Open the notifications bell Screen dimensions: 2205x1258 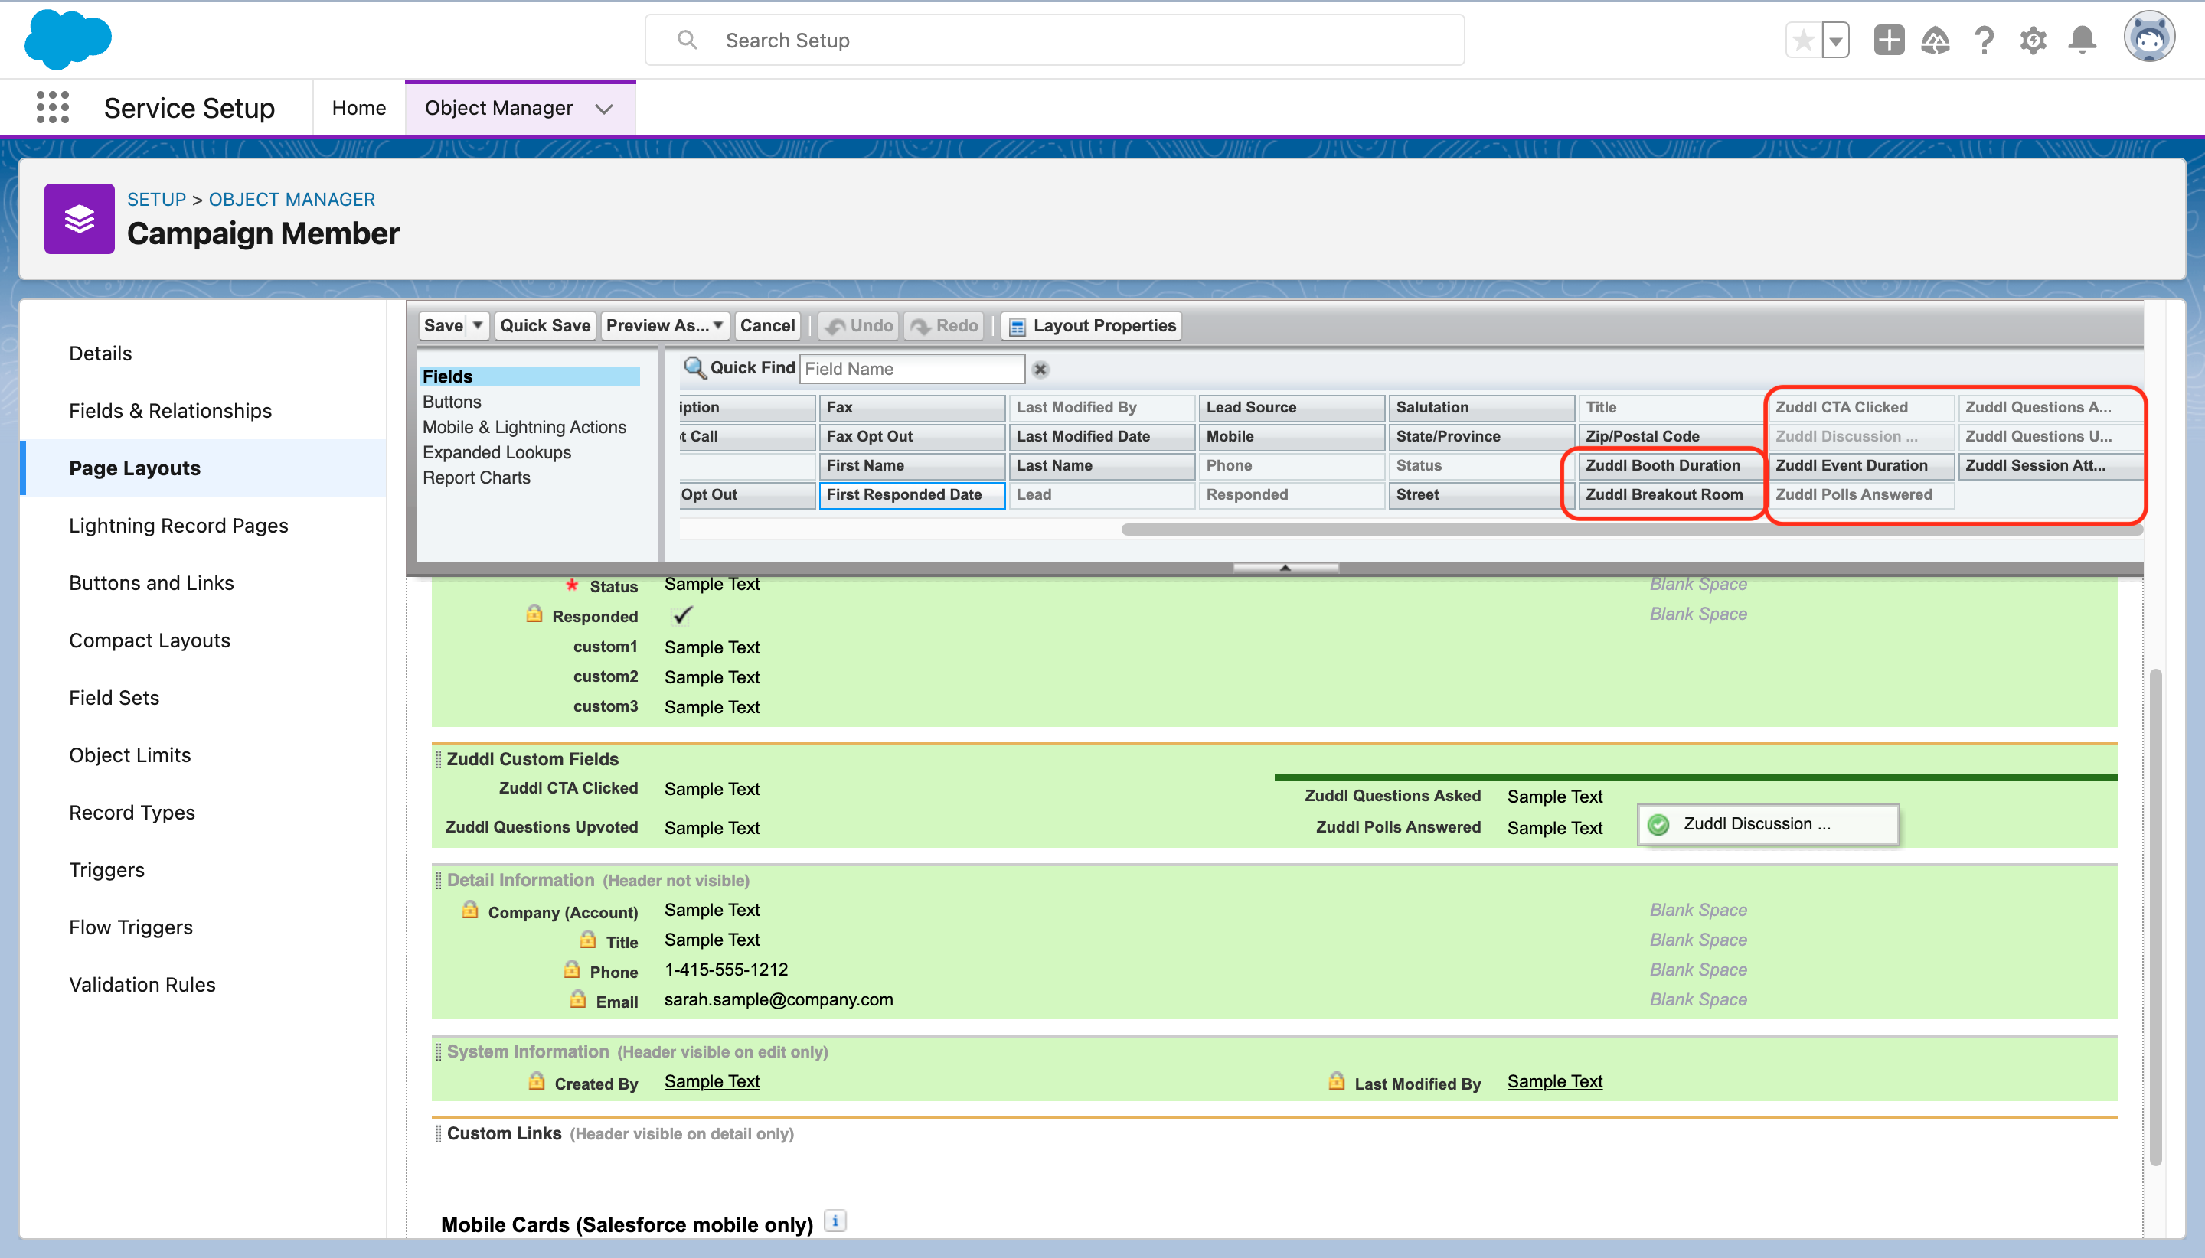(x=2082, y=40)
